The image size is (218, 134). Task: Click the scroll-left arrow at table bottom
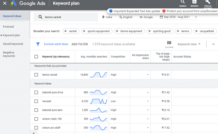point(33,133)
